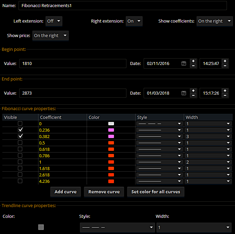Pick red color swatch for coefficient 2.618
The height and width of the screenshot is (234, 235).
pos(111,175)
